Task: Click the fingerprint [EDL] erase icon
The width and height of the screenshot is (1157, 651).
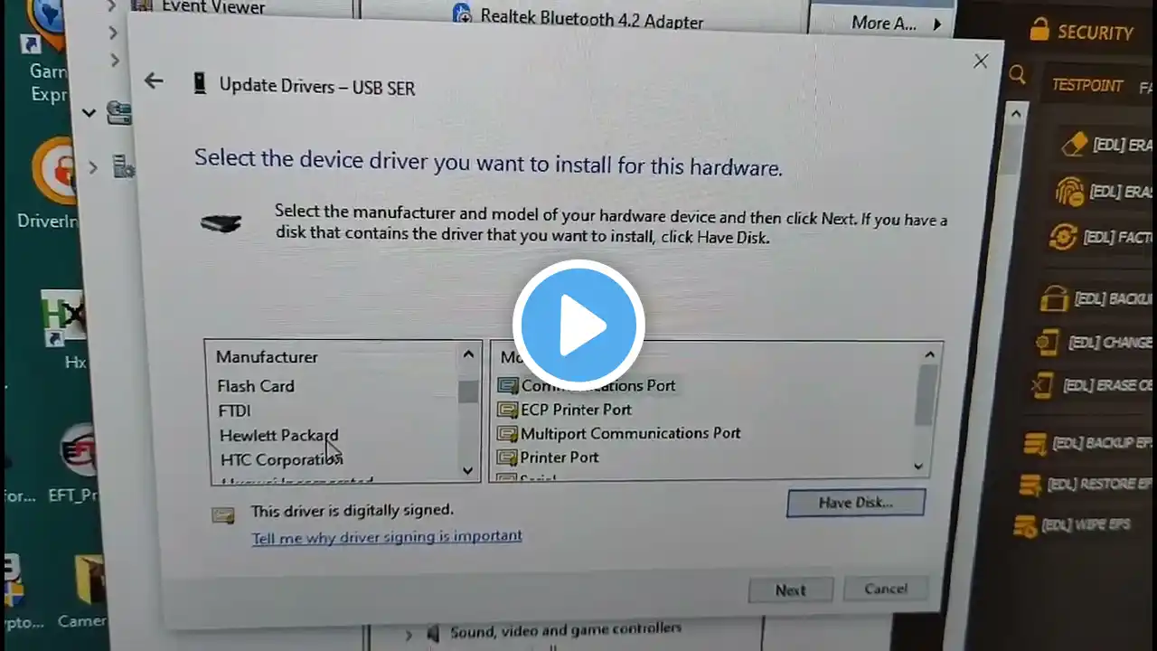Action: pos(1070,192)
